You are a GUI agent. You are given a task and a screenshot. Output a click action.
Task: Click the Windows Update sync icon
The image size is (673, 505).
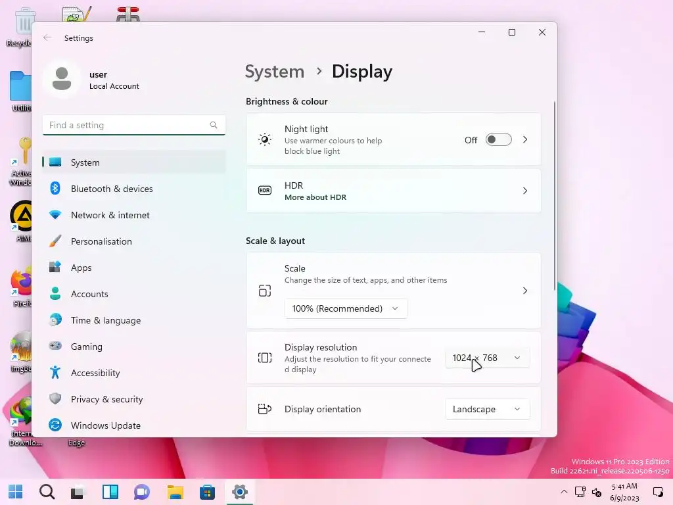coord(55,425)
